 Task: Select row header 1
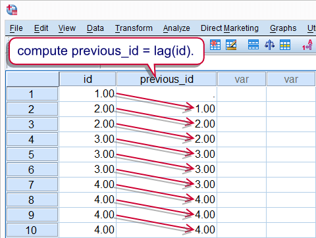point(32,94)
